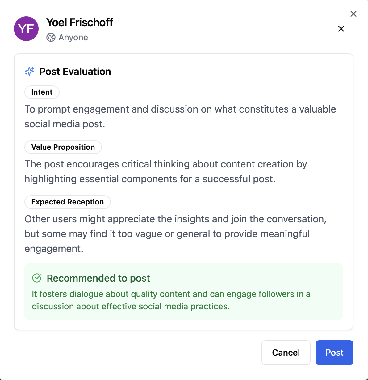
Task: Click the Post Evaluation heading
Action: pos(75,72)
